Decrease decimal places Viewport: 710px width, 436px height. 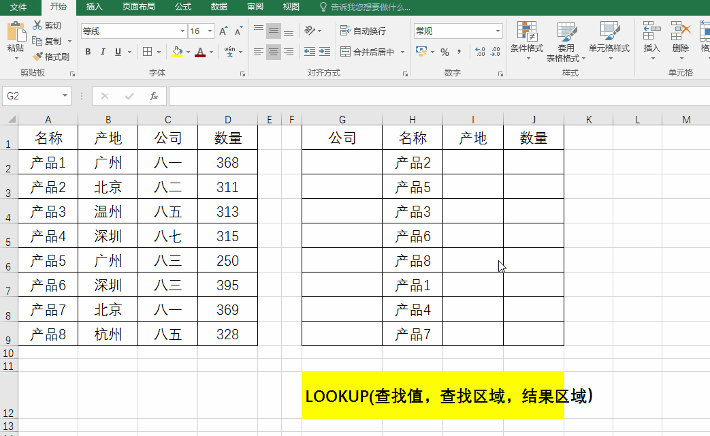[x=496, y=52]
